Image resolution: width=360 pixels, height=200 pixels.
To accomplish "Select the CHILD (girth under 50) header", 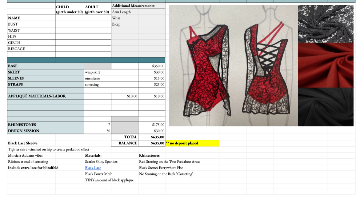I will coord(69,9).
